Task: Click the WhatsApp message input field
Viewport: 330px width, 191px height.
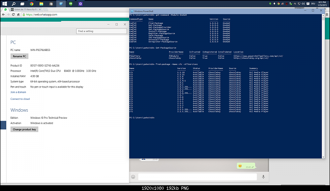Action: tap(198, 177)
